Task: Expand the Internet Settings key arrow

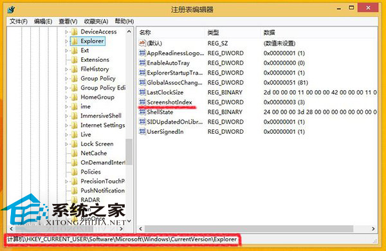Action: (x=66, y=126)
